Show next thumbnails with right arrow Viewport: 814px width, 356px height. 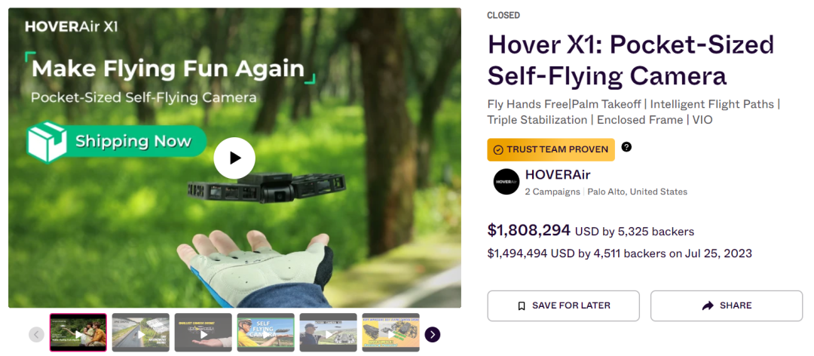pyautogui.click(x=433, y=334)
